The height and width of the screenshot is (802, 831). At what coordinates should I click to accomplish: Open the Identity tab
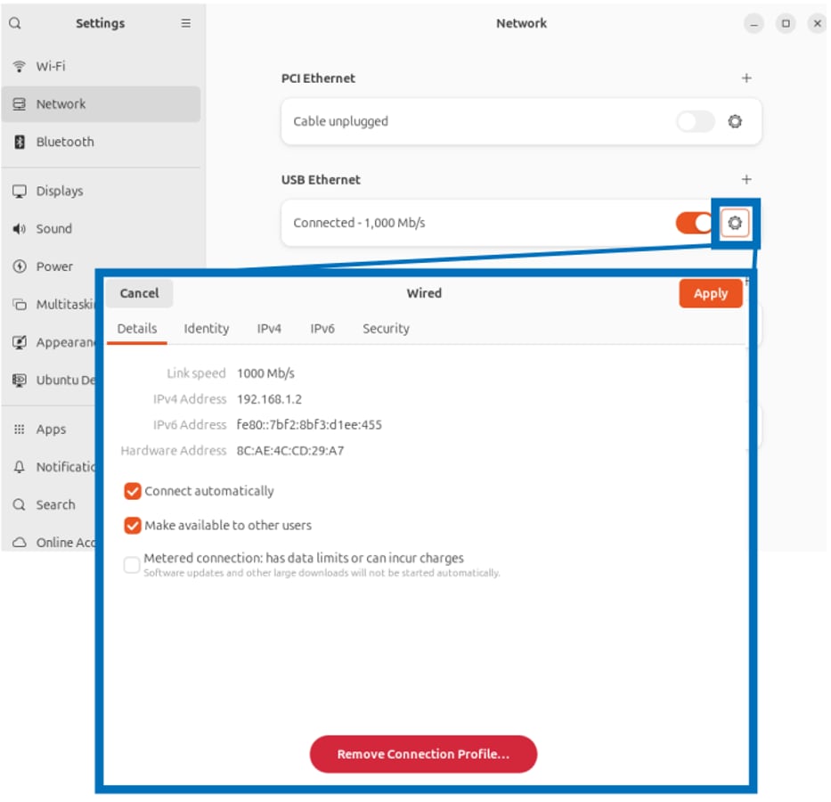pos(207,329)
